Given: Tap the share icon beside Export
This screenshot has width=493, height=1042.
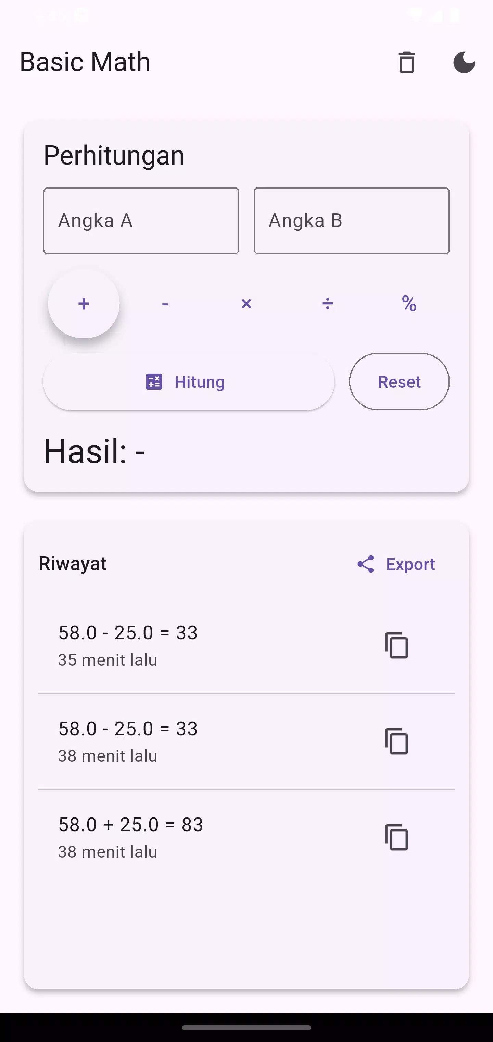Looking at the screenshot, I should [x=366, y=564].
